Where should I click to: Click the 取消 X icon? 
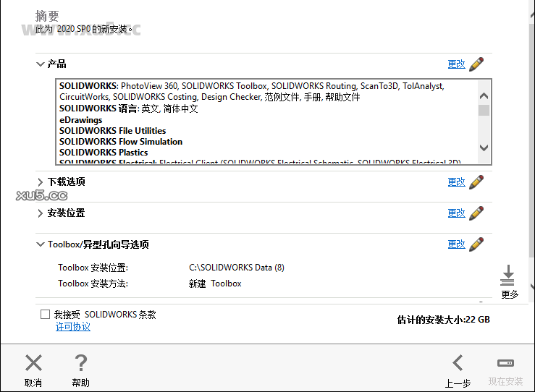click(33, 363)
